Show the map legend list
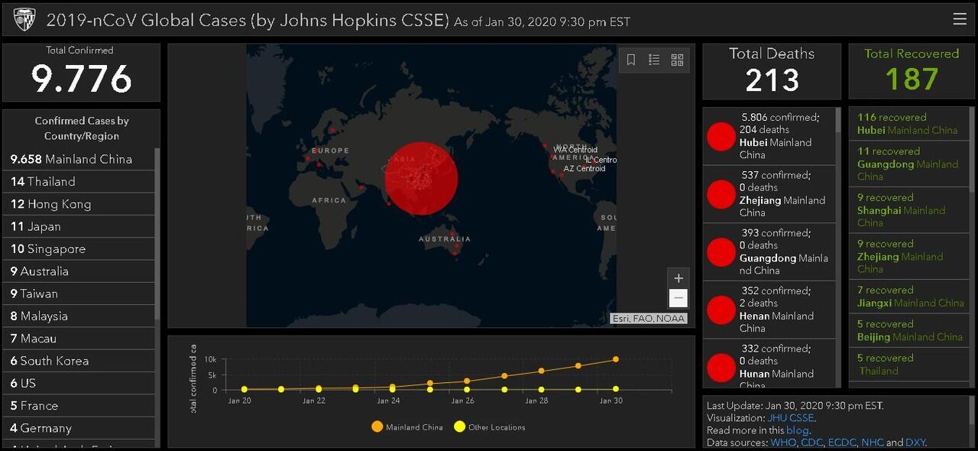Viewport: 978px width, 451px height. [654, 60]
